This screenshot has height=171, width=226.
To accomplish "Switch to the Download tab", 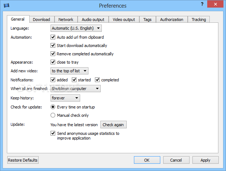I will pos(42,20).
